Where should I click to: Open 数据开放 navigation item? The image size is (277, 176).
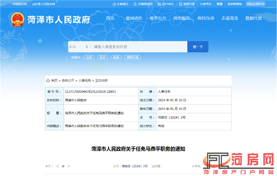tap(253, 18)
